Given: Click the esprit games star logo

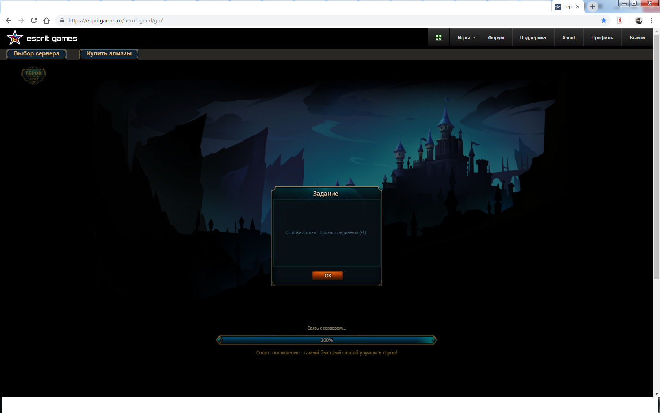Looking at the screenshot, I should pos(15,38).
